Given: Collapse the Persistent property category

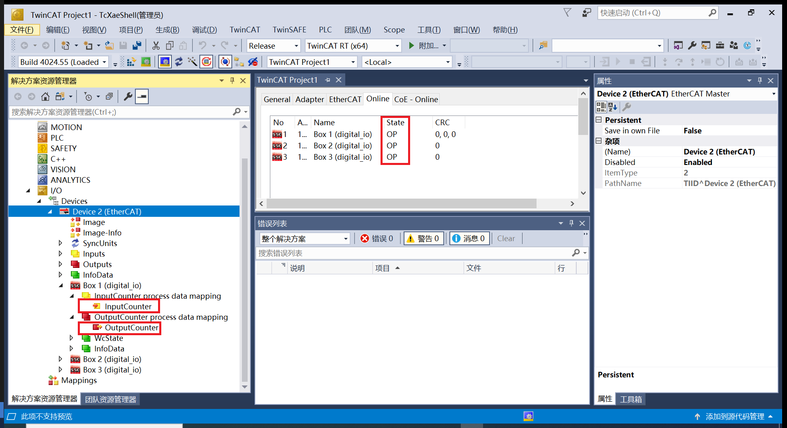Looking at the screenshot, I should [599, 120].
